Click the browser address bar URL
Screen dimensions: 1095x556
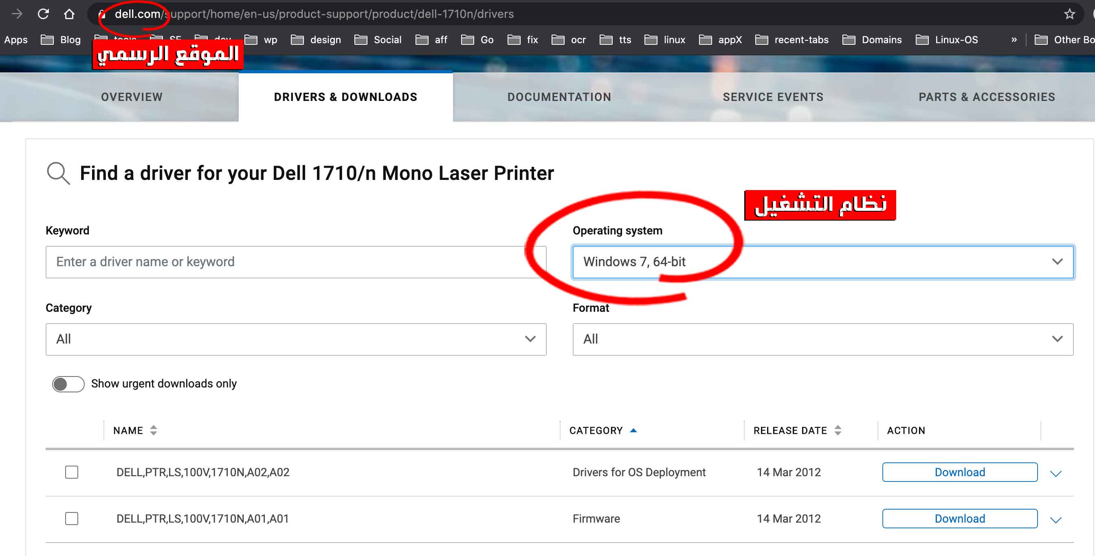pos(314,14)
